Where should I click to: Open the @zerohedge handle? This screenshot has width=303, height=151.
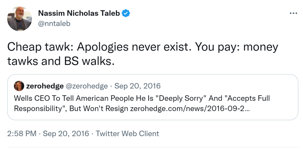pyautogui.click(x=87, y=86)
